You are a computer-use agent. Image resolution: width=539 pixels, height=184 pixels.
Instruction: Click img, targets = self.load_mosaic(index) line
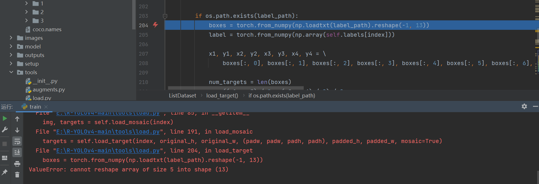108,122
